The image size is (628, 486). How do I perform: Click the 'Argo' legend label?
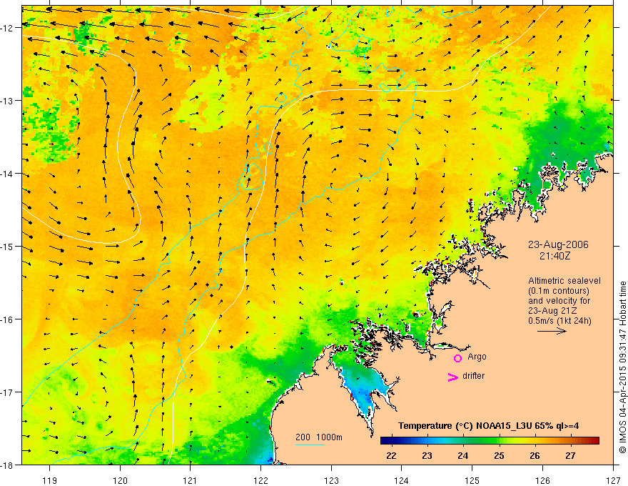coord(477,357)
